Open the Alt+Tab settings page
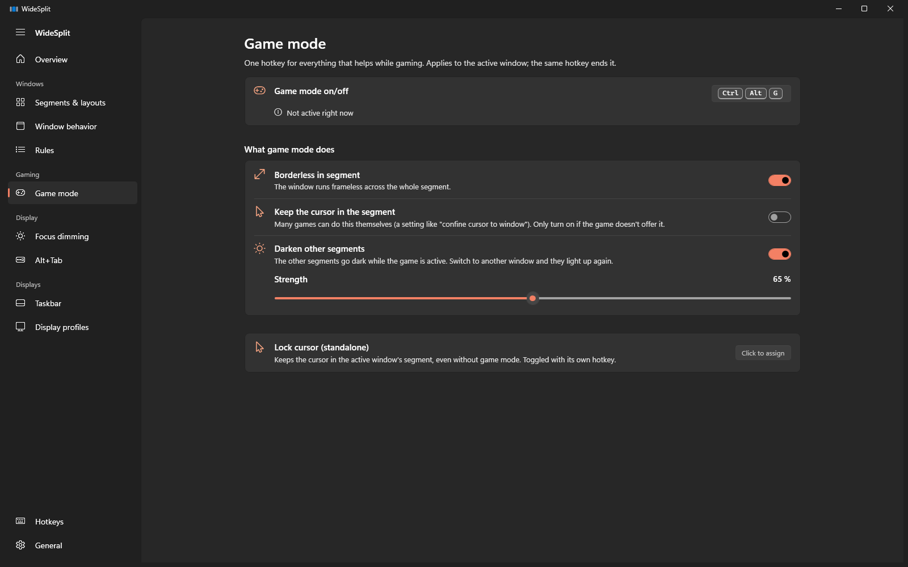This screenshot has height=567, width=908. click(73, 260)
